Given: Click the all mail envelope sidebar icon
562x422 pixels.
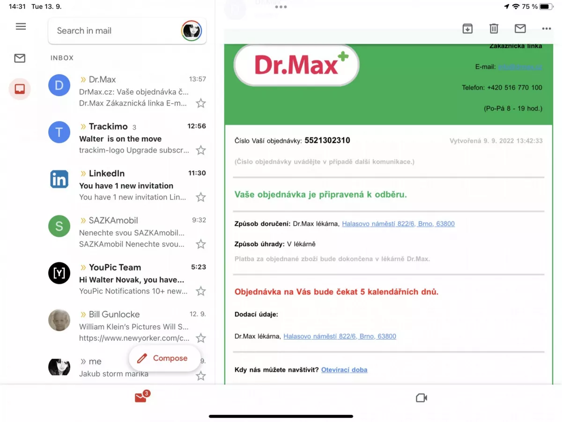Looking at the screenshot, I should tap(20, 59).
